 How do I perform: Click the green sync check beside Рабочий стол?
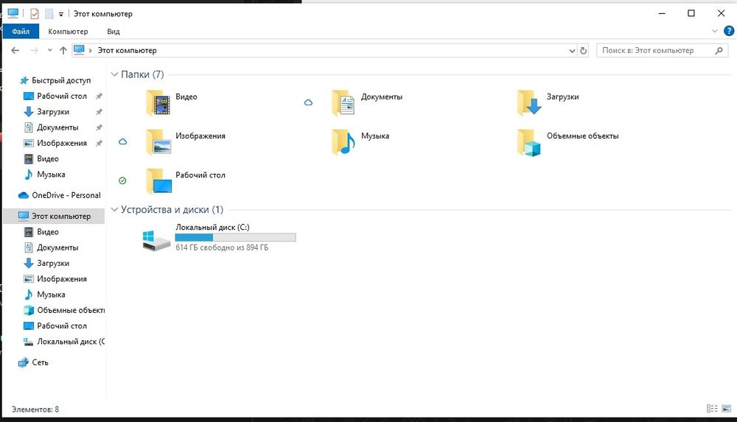122,180
